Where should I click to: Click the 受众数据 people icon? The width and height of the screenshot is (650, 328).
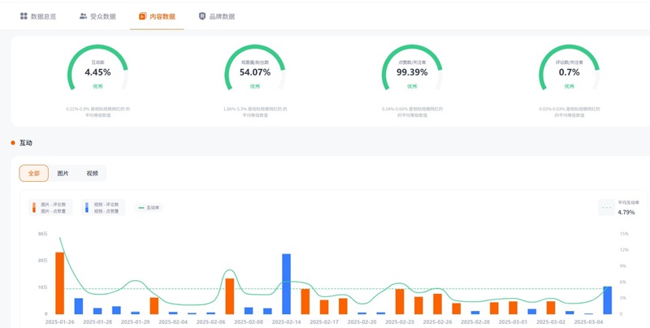(x=83, y=16)
